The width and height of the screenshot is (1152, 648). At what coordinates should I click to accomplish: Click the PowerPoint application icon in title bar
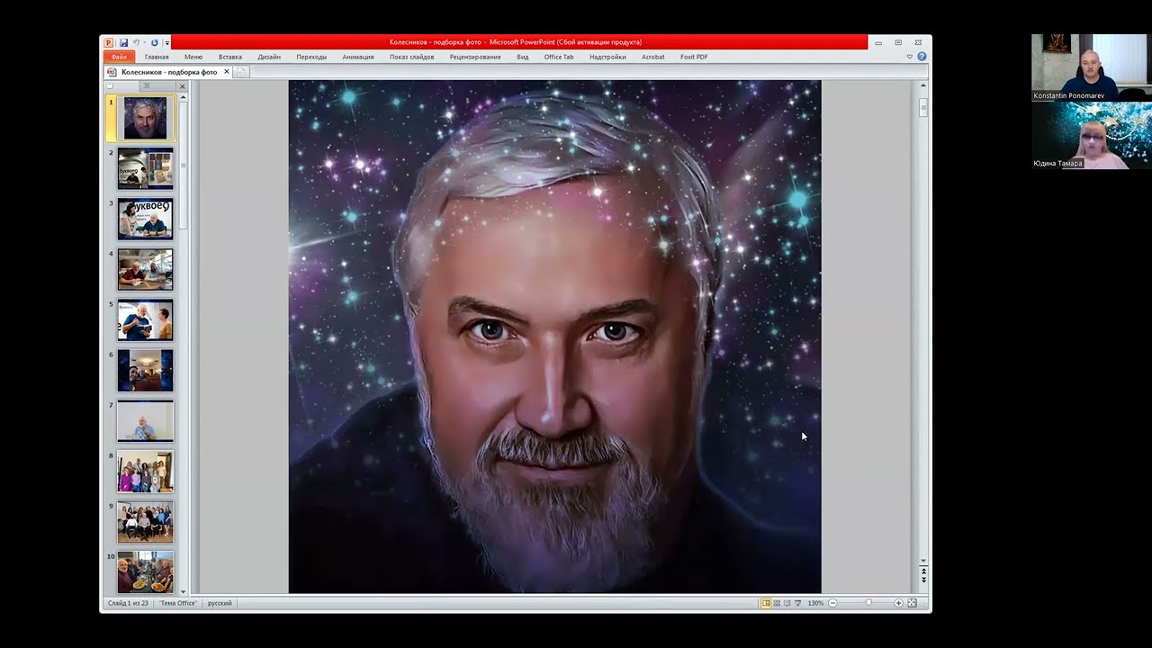point(108,42)
